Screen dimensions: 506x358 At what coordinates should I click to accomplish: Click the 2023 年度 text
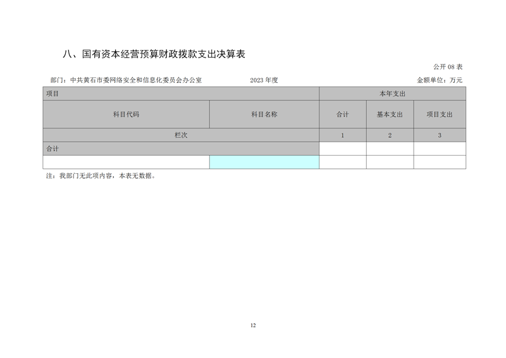(x=264, y=80)
